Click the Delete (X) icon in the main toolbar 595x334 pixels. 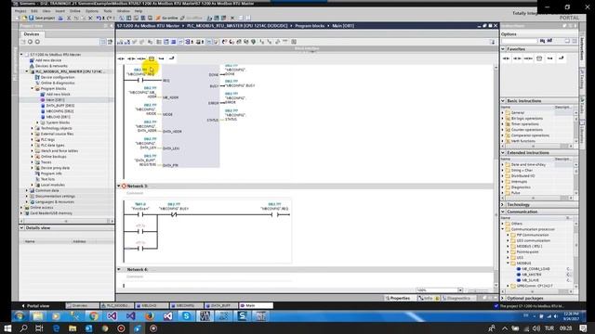point(90,18)
